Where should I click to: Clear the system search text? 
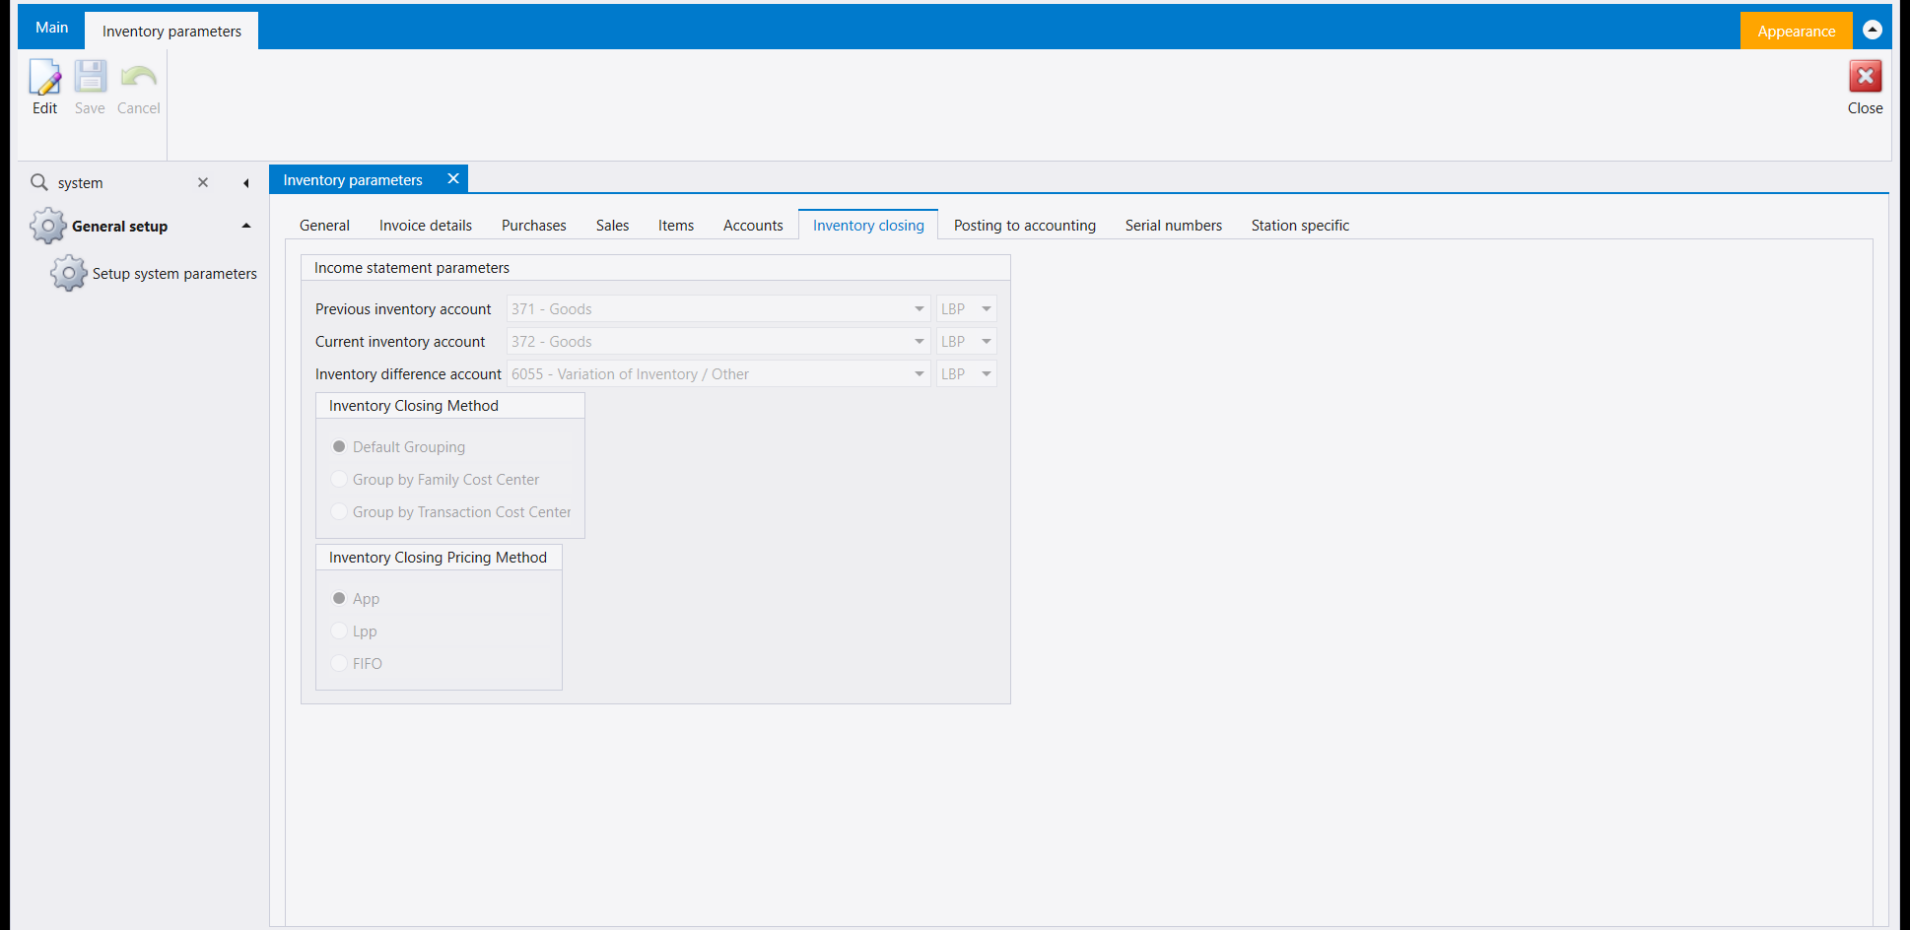(x=203, y=182)
